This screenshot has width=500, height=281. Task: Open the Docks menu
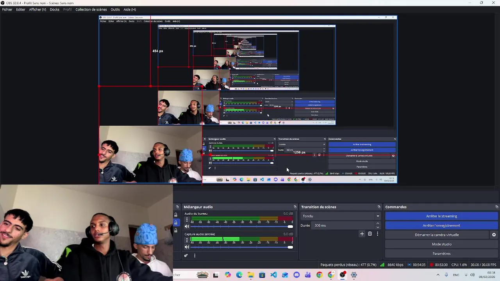tap(55, 9)
